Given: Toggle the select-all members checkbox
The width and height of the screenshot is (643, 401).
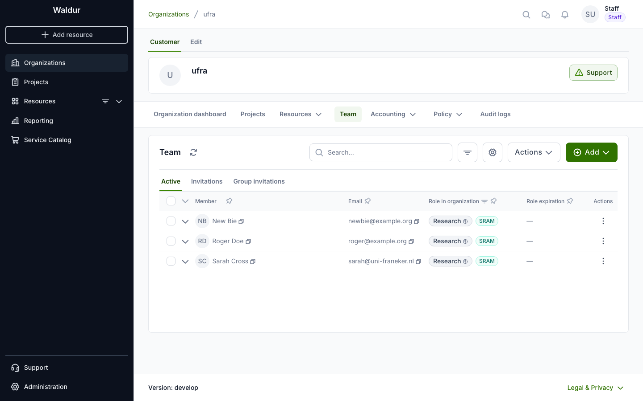Looking at the screenshot, I should 171,201.
